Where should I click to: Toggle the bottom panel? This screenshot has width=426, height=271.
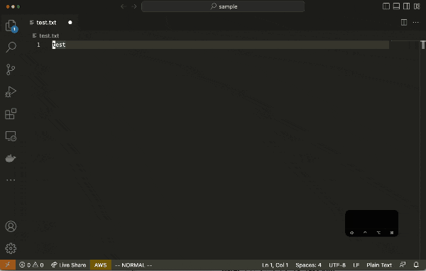(396, 6)
